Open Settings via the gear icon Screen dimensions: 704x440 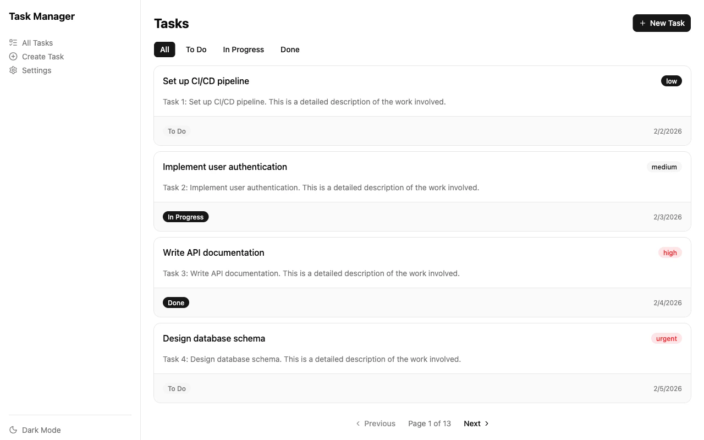pos(13,70)
